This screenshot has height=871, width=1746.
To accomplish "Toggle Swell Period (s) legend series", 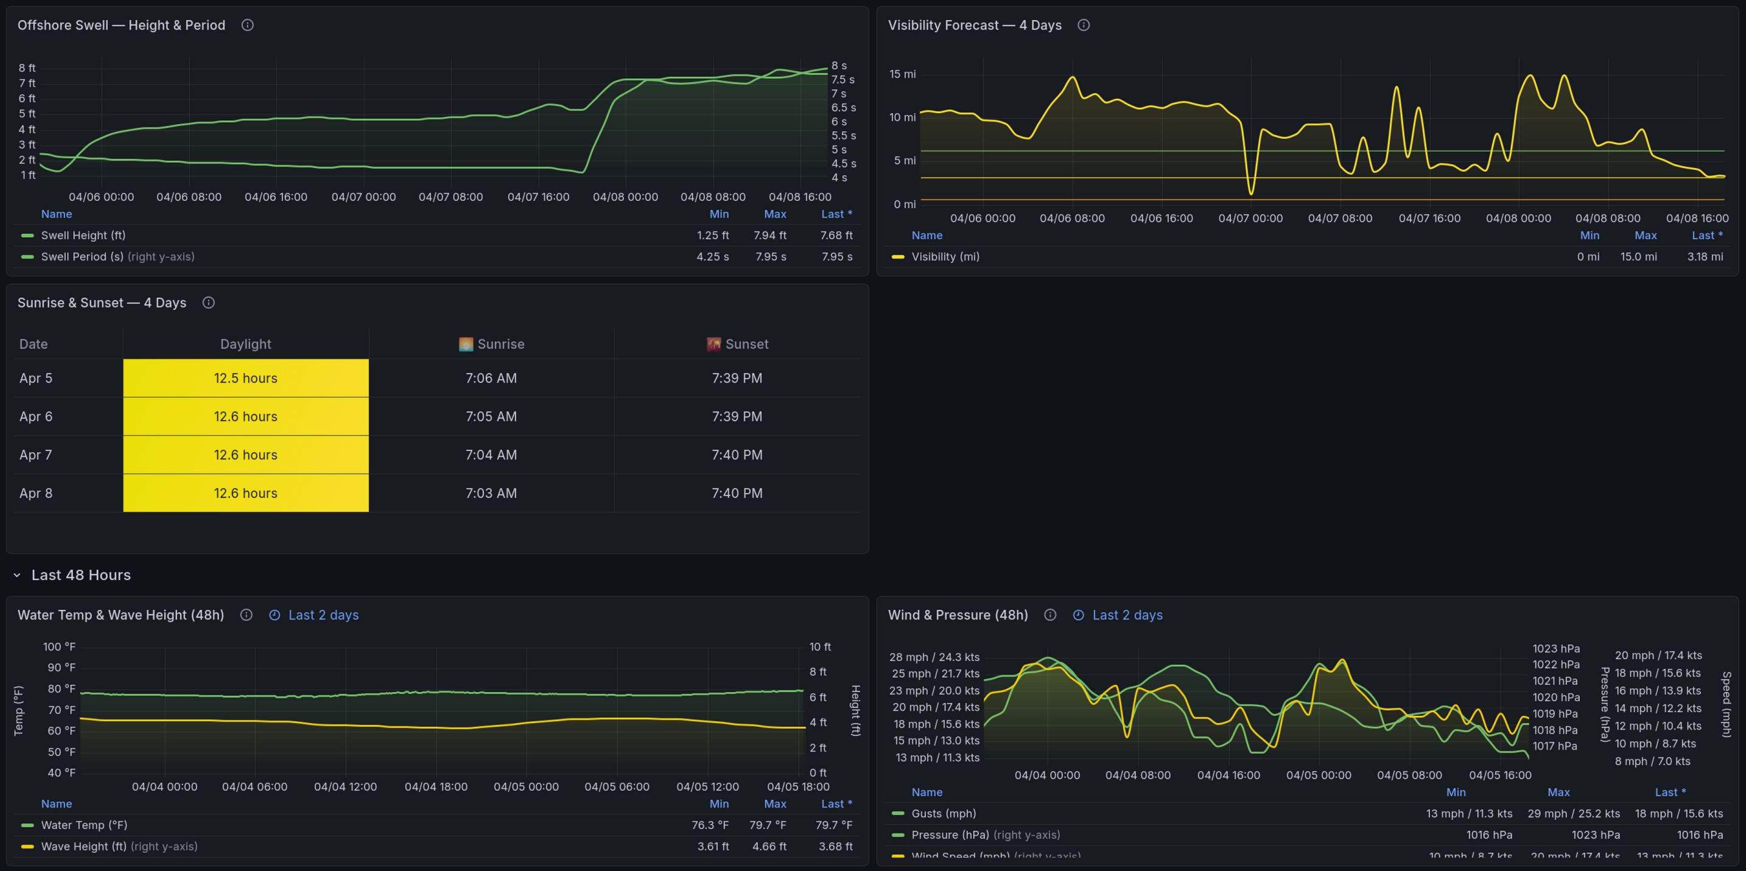I will (x=82, y=257).
